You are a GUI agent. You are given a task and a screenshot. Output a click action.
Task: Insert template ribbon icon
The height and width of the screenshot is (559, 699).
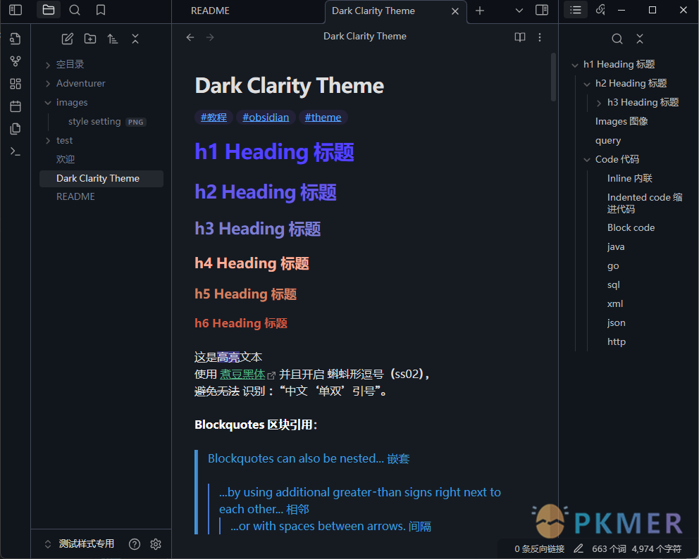point(16,129)
